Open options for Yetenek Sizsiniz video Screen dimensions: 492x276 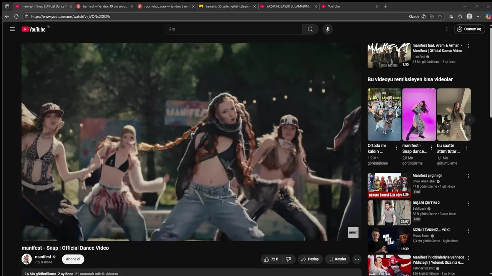[469, 258]
